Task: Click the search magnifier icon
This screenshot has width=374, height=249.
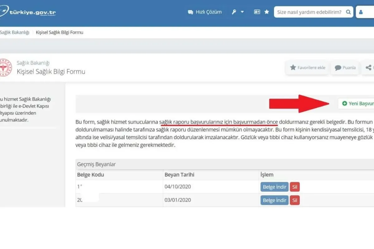Action: pyautogui.click(x=348, y=12)
